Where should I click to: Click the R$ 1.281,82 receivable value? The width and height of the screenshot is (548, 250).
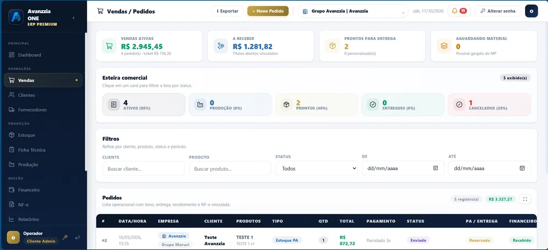253,46
